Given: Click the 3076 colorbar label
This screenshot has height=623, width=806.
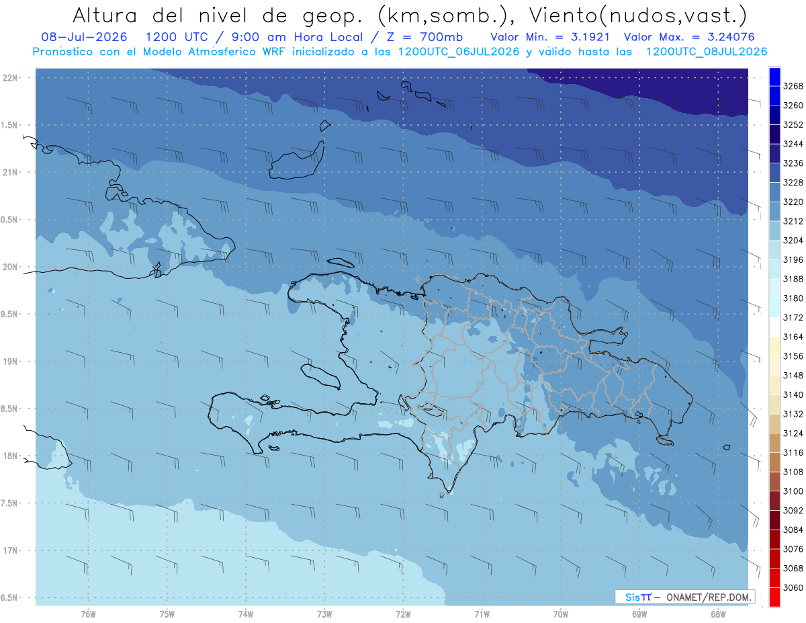Looking at the screenshot, I should (x=793, y=549).
